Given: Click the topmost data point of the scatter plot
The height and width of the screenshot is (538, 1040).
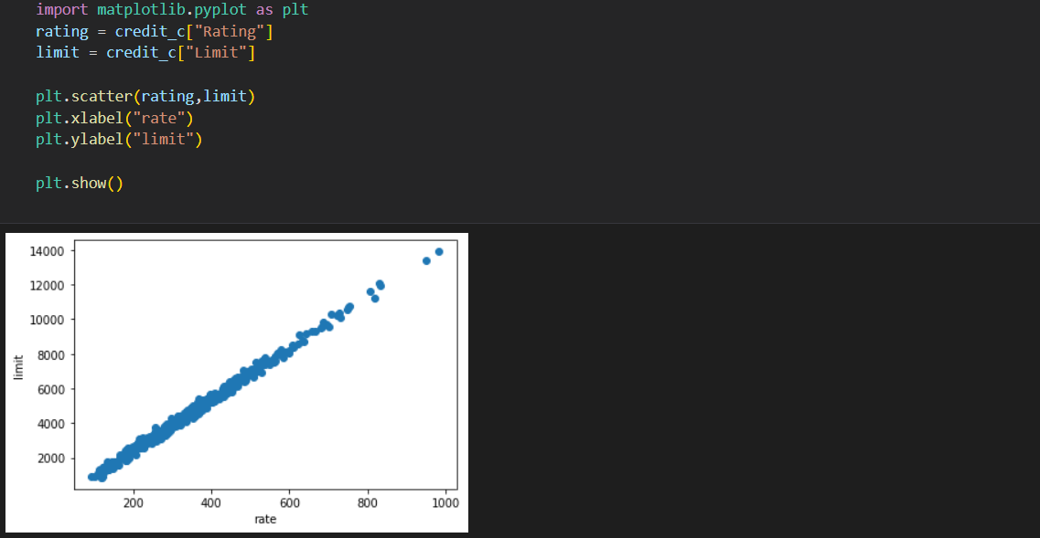Looking at the screenshot, I should pyautogui.click(x=438, y=252).
